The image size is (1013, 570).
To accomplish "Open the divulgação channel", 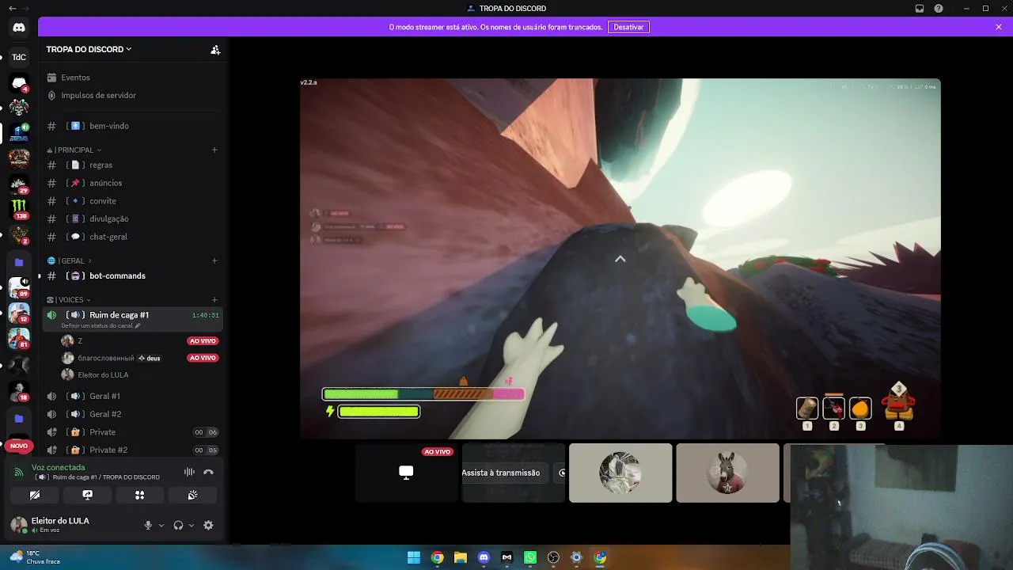I will [x=133, y=218].
